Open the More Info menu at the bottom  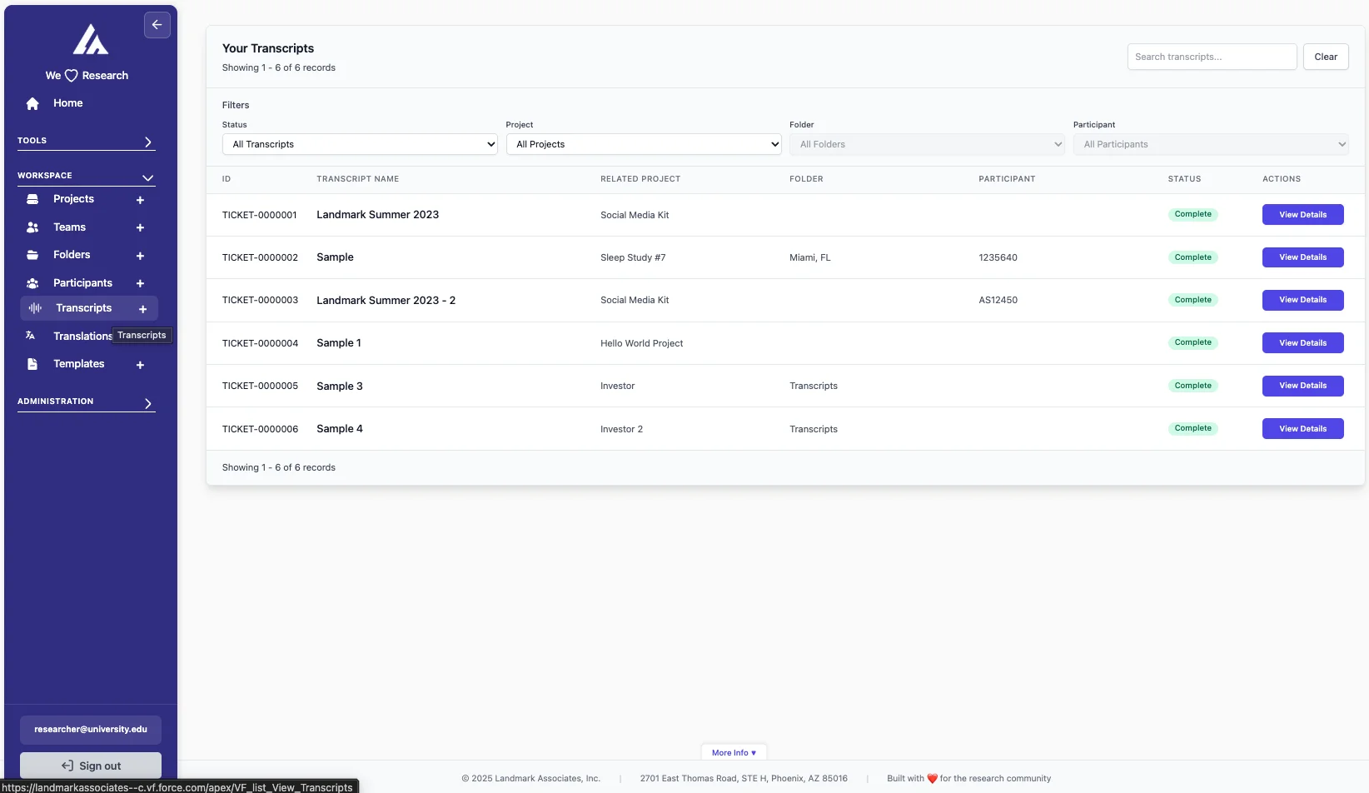733,752
